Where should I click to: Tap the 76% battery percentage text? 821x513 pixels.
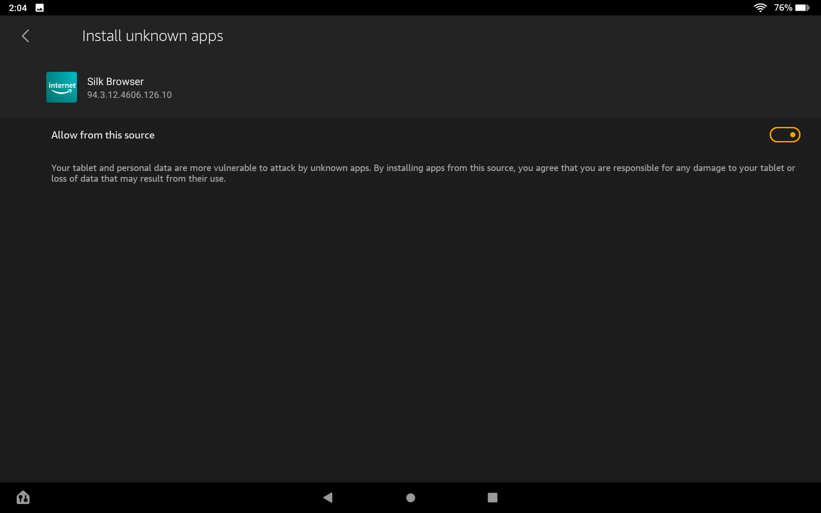(783, 7)
